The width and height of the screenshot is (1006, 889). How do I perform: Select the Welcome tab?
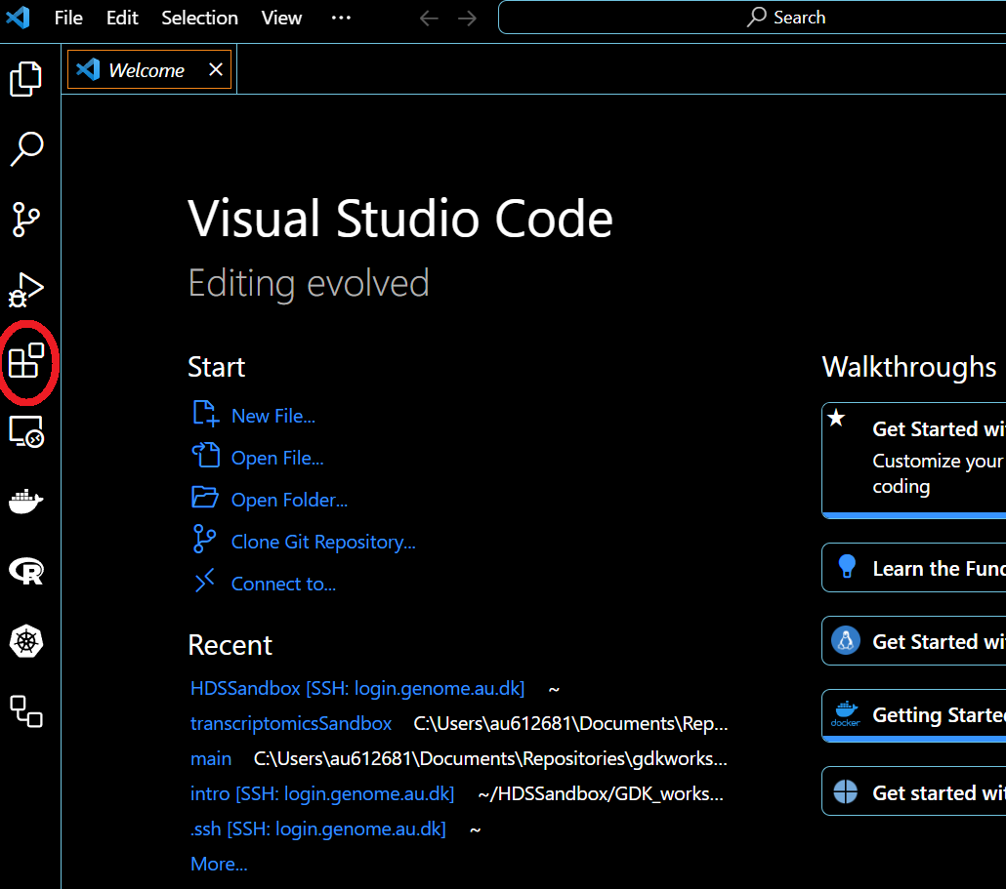coord(146,70)
